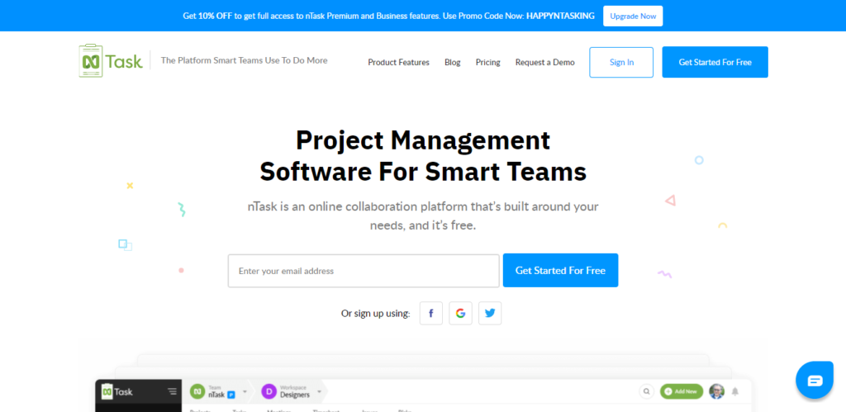Click the search icon in app preview
Image resolution: width=846 pixels, height=412 pixels.
click(x=646, y=391)
